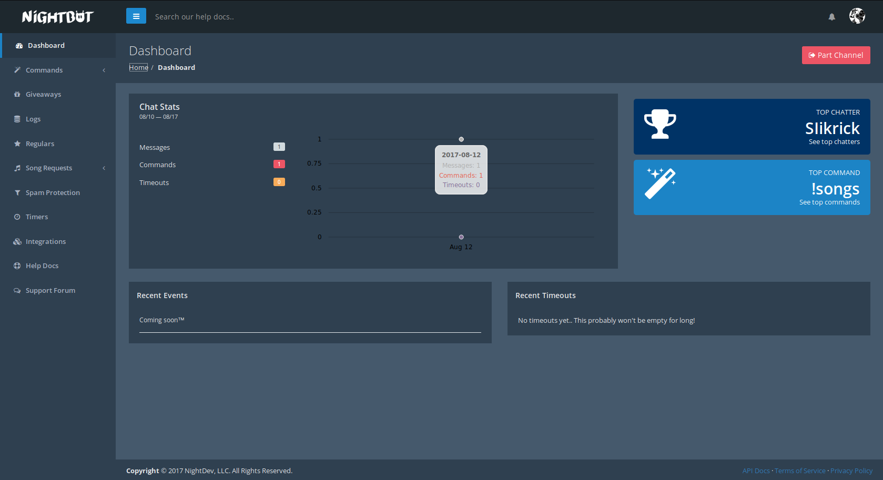
Task: Follow the Home breadcrumb link
Action: pyautogui.click(x=138, y=67)
